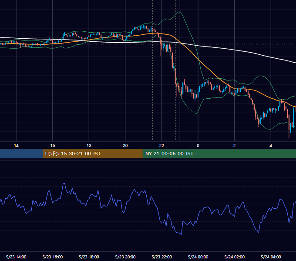Click the 20 hour label on price chart axis
The height and width of the screenshot is (261, 296).
tap(125, 146)
